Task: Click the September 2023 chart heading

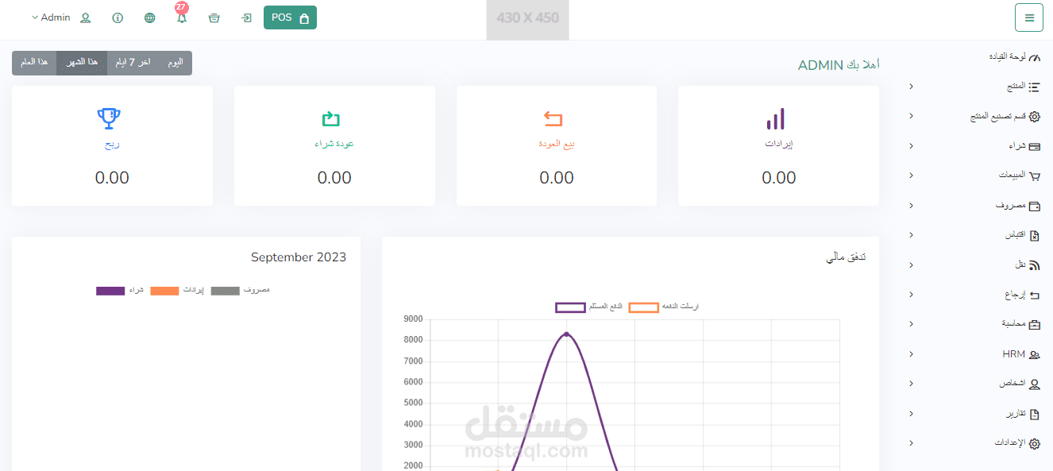Action: coord(299,257)
